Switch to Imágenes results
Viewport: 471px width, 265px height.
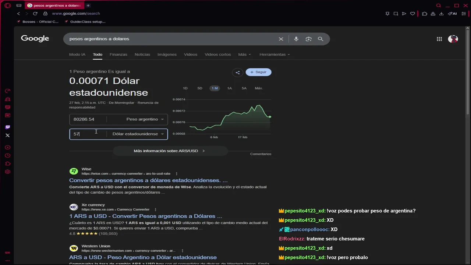167,54
